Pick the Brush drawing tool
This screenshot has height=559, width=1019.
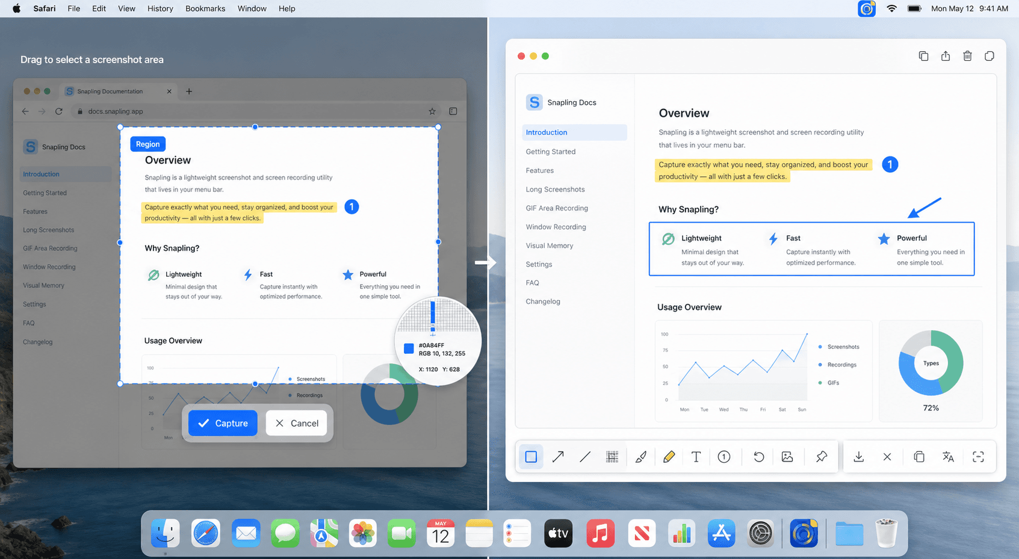(641, 457)
